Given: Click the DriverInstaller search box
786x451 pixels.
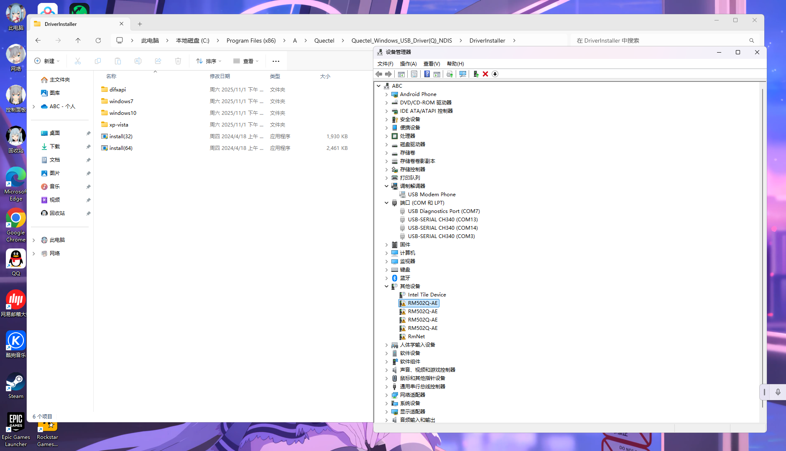Looking at the screenshot, I should pos(661,41).
